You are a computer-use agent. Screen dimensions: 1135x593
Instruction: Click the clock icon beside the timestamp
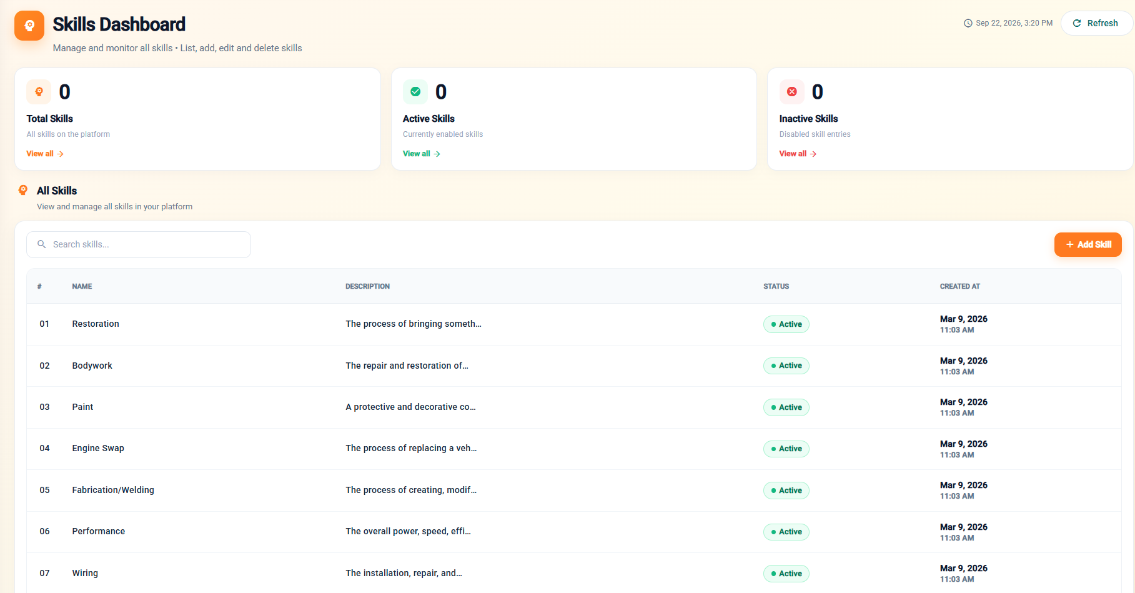pos(968,23)
